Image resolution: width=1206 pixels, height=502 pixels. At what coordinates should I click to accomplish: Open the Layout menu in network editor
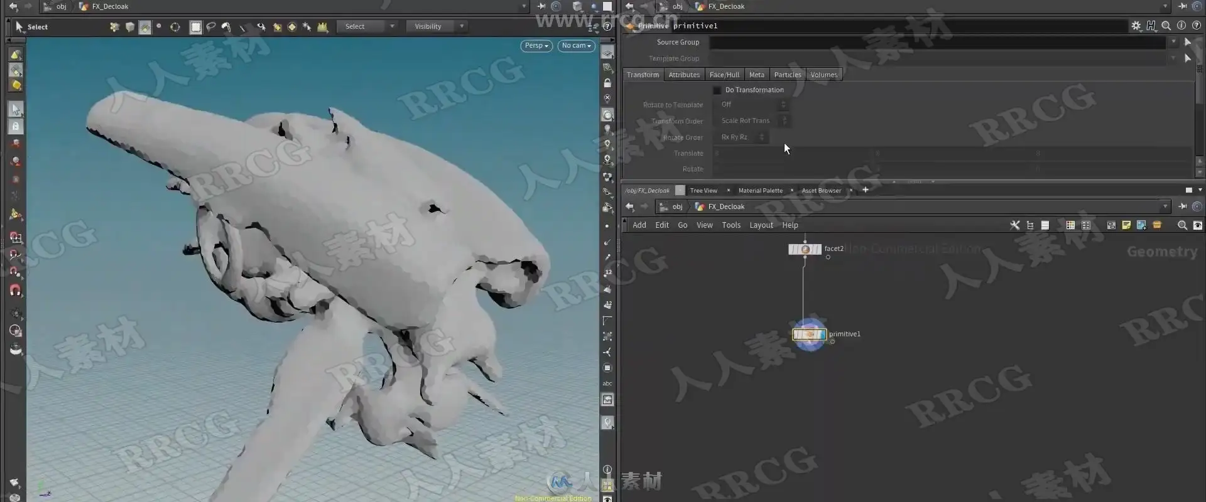(x=761, y=225)
